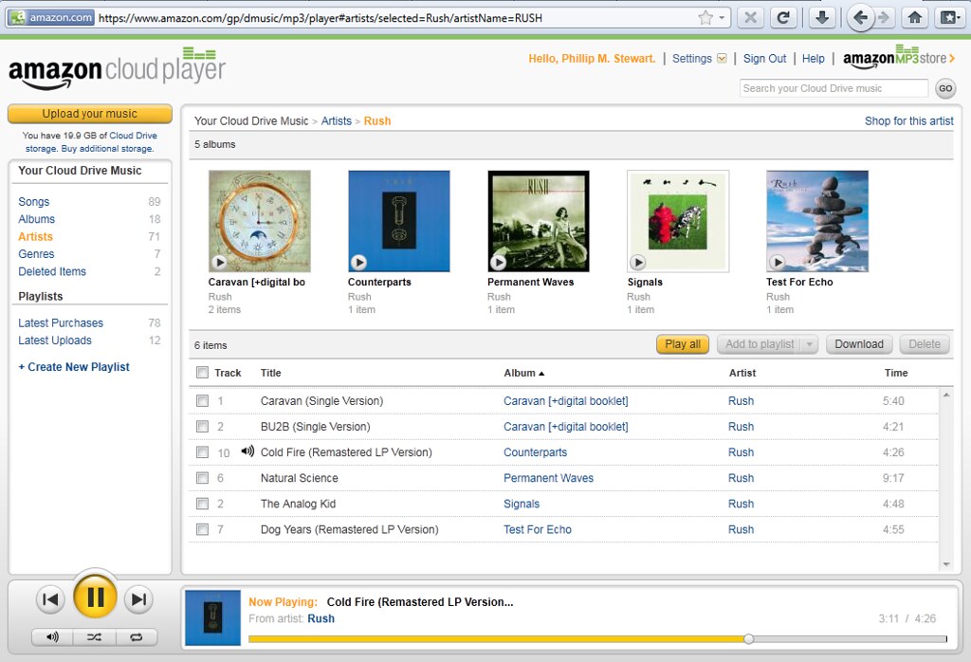Open browser downloads arrow icon
Viewport: 971px width, 662px height.
coord(822,17)
